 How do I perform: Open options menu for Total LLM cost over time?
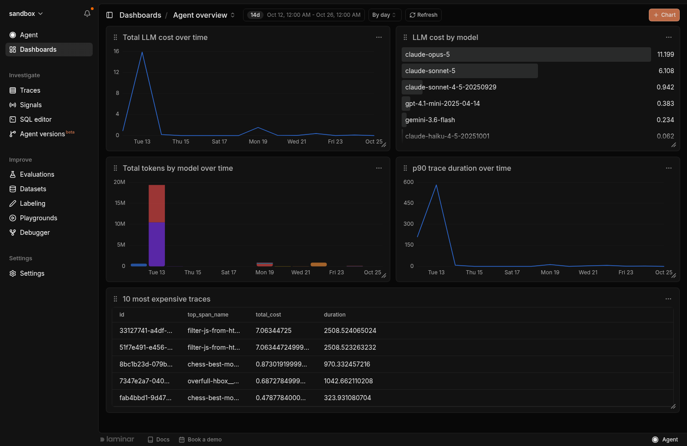point(379,37)
